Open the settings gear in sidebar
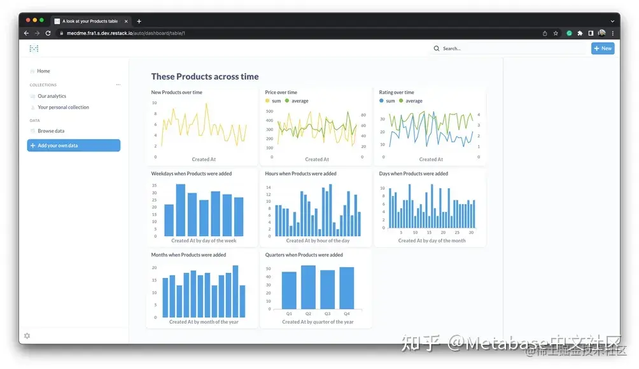The image size is (639, 369). tap(27, 336)
